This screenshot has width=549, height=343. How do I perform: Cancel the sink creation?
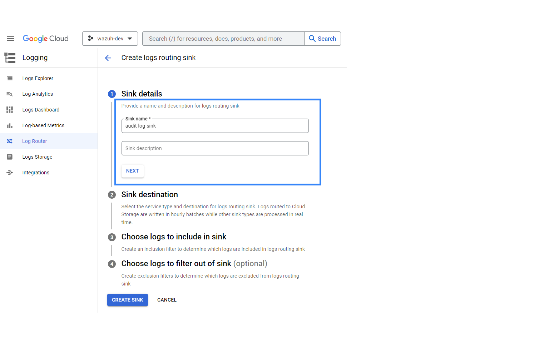click(x=167, y=300)
